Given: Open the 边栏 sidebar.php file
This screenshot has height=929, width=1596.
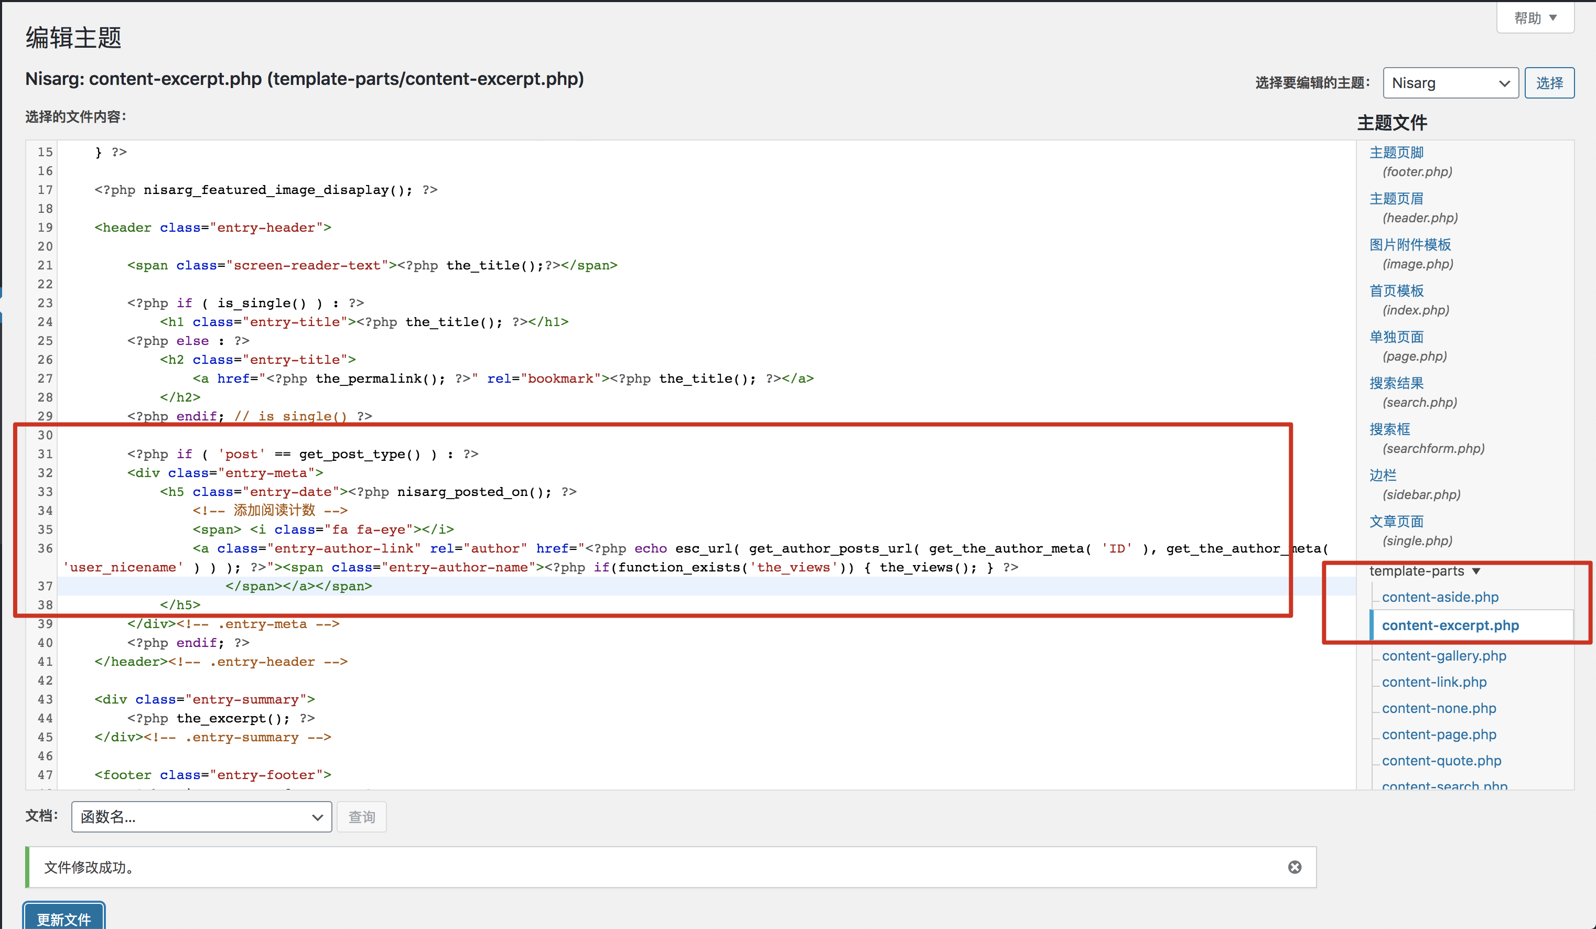Looking at the screenshot, I should (1383, 476).
